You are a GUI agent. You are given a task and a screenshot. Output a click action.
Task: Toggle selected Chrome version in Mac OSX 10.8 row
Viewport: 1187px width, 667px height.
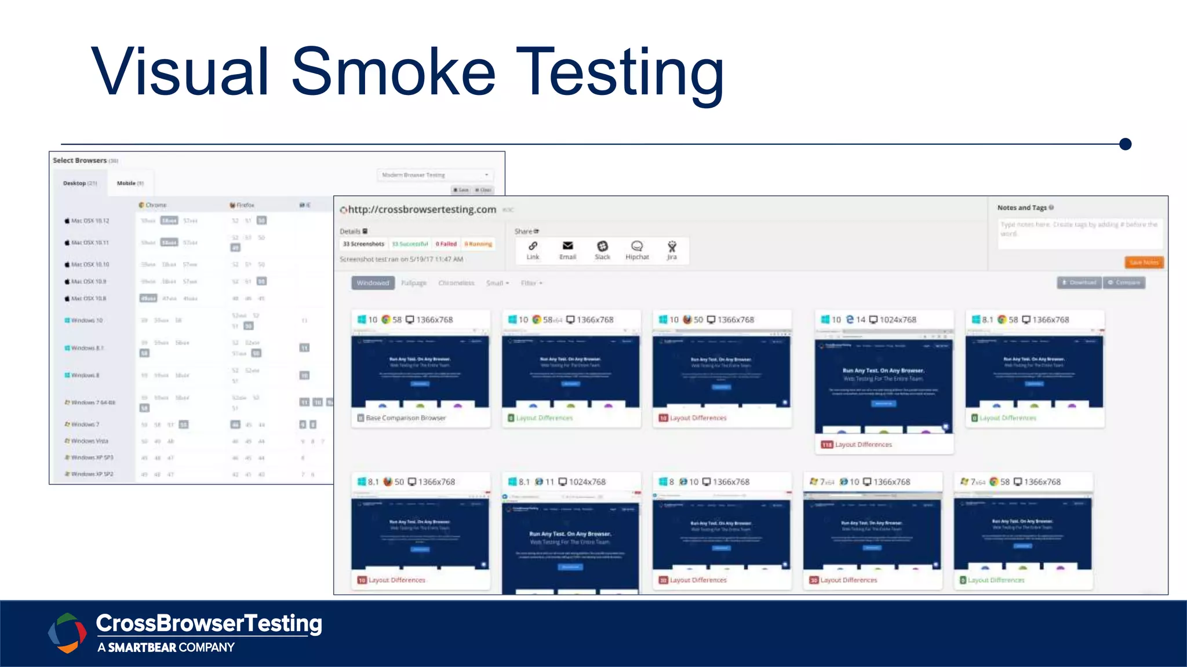[148, 298]
